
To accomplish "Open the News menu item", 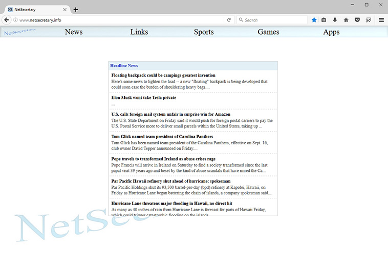I will tap(74, 32).
